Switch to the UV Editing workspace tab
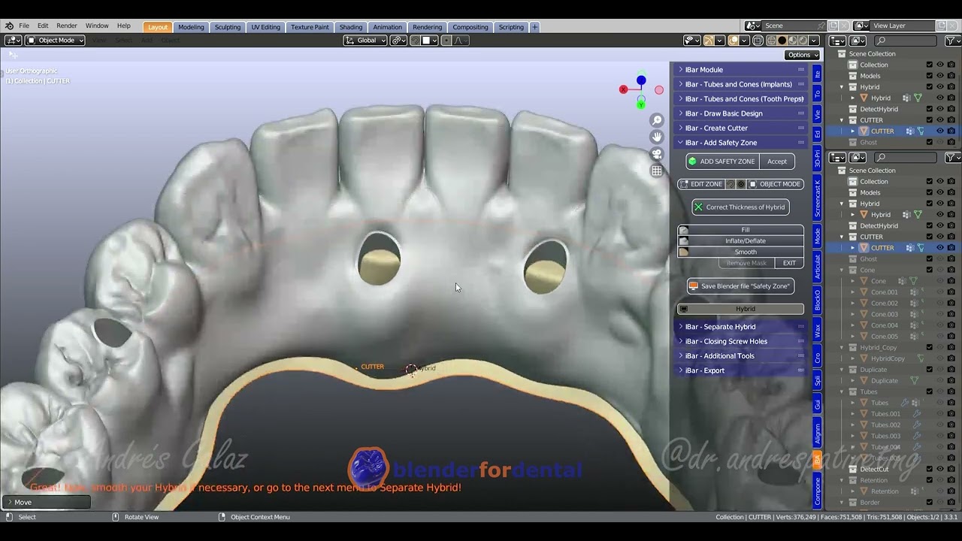The image size is (962, 541). point(265,27)
